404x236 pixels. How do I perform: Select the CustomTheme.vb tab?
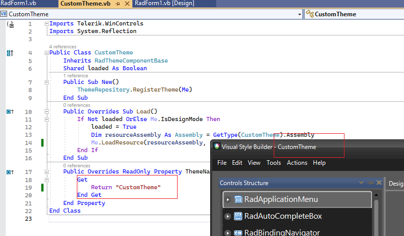[85, 4]
